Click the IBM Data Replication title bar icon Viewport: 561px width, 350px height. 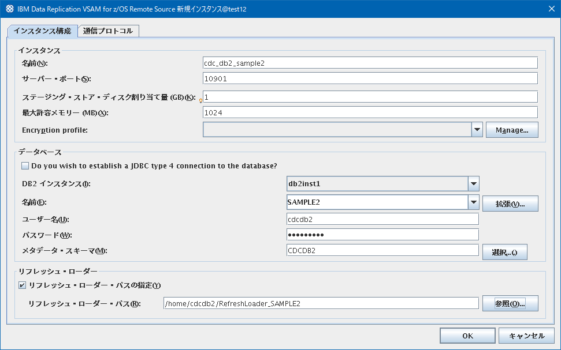[x=10, y=9]
